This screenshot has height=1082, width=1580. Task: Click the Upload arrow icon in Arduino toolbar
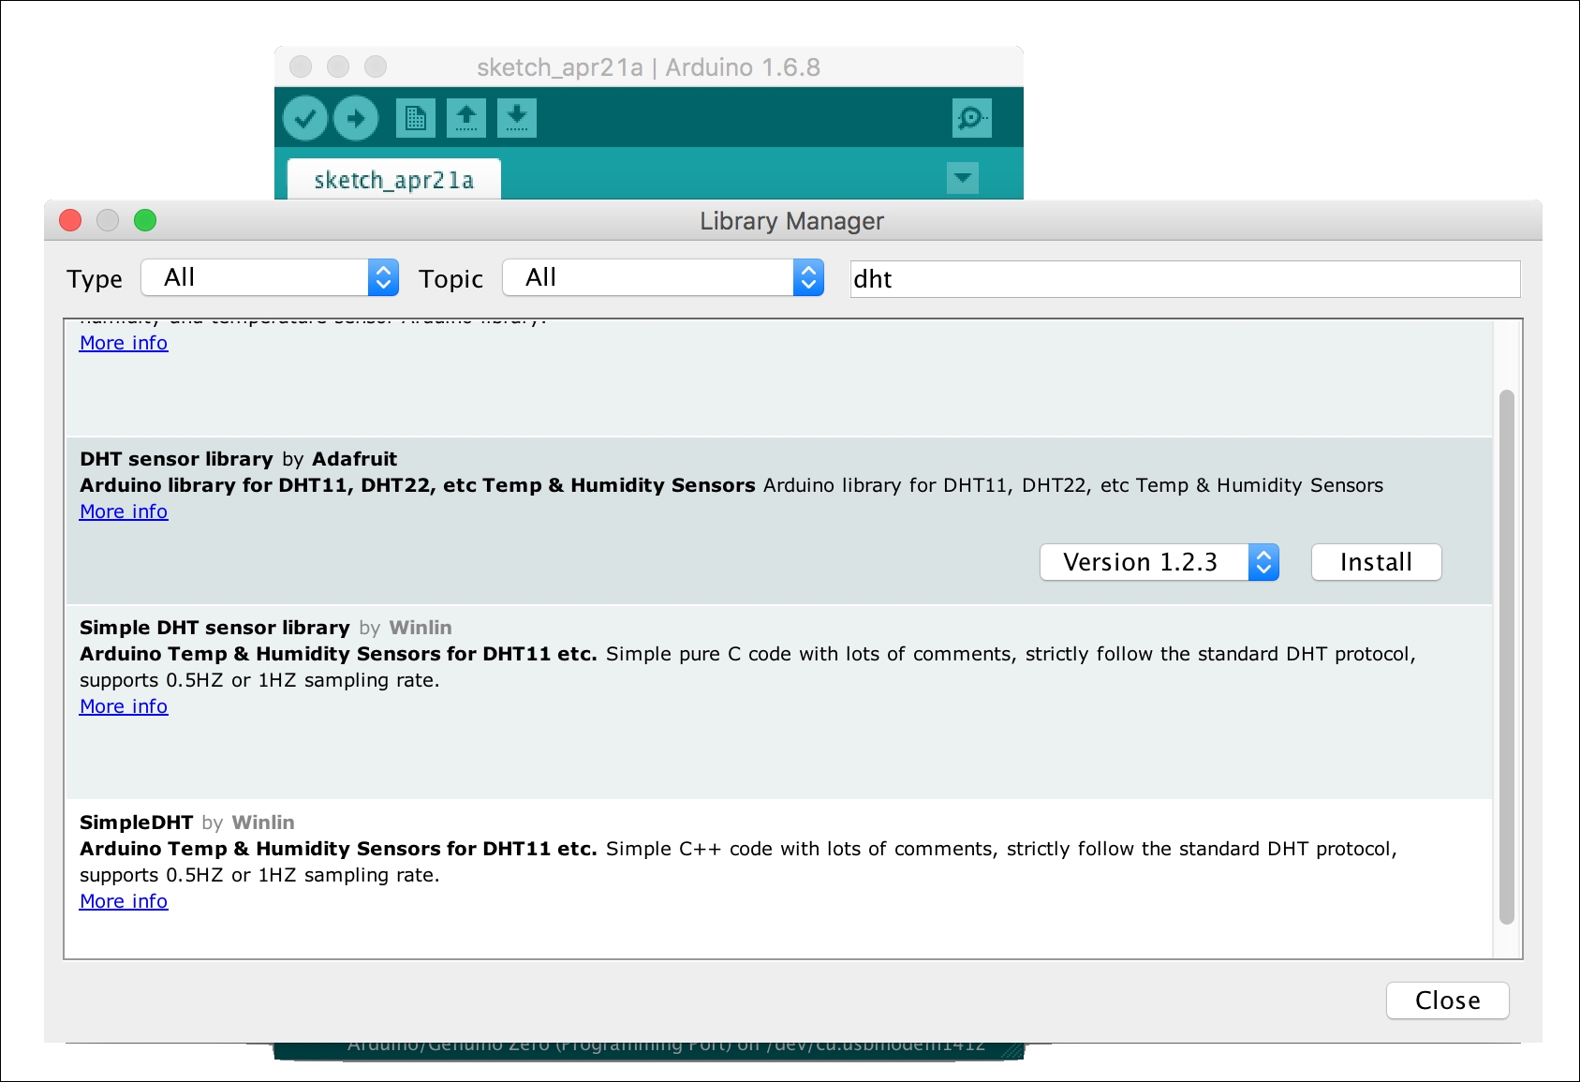pos(356,118)
